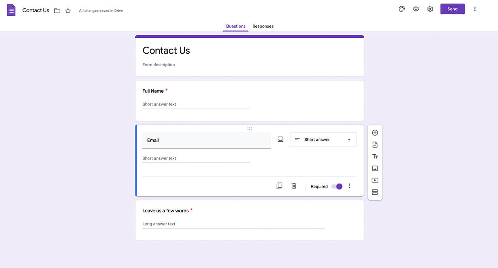This screenshot has height=268, width=498.
Task: Open Email question more options
Action: (x=349, y=186)
